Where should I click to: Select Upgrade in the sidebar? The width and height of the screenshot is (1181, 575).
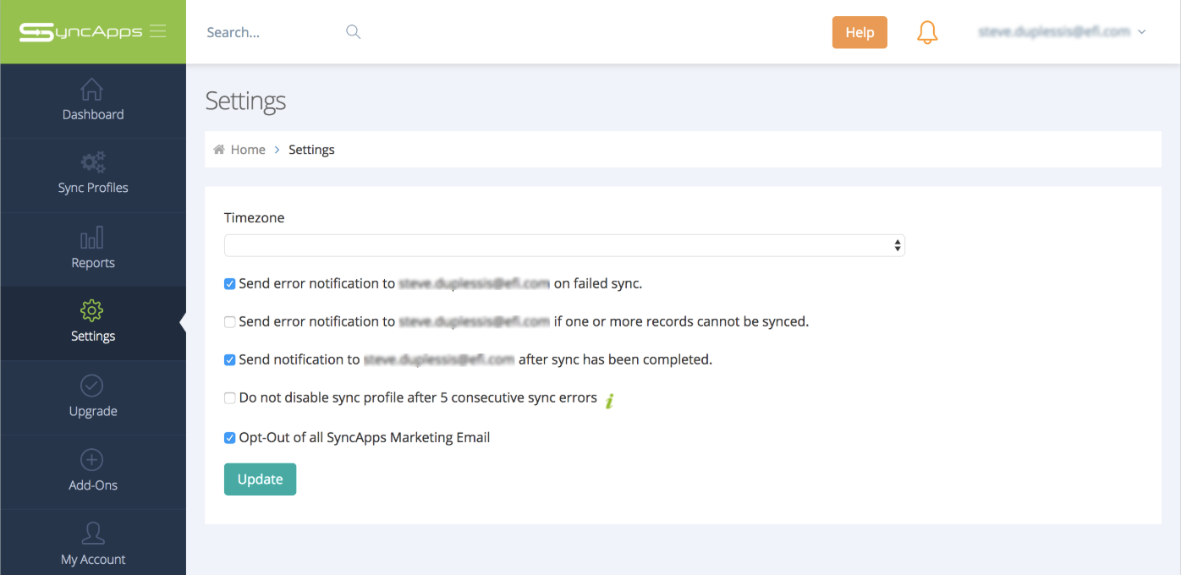coord(93,398)
